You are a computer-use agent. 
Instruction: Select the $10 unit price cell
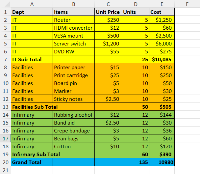108,146
